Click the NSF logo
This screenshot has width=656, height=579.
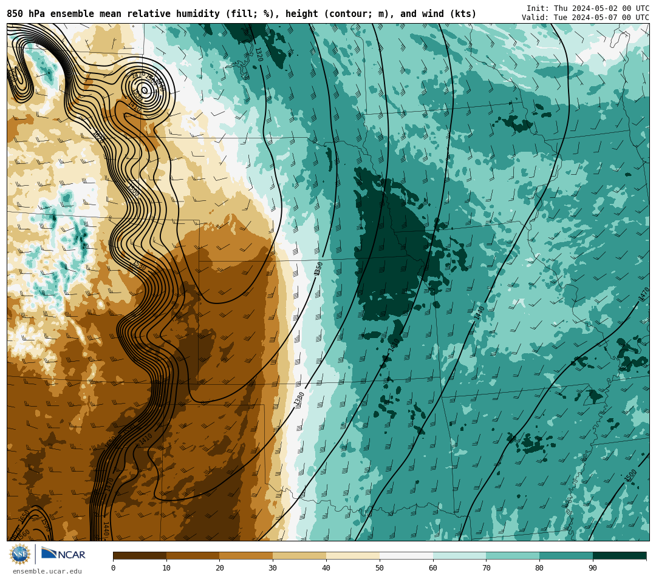(x=19, y=554)
